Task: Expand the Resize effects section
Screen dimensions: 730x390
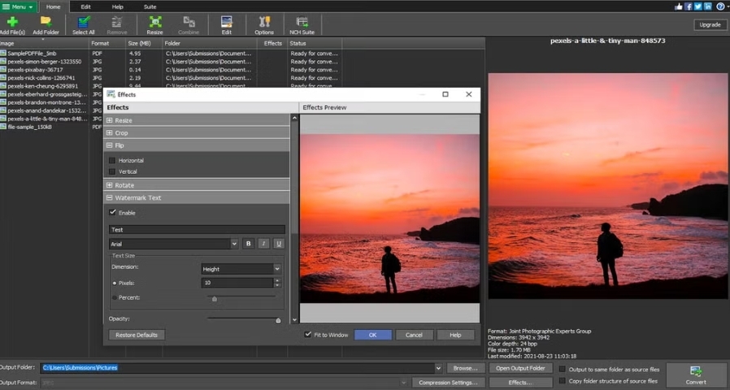Action: tap(110, 120)
